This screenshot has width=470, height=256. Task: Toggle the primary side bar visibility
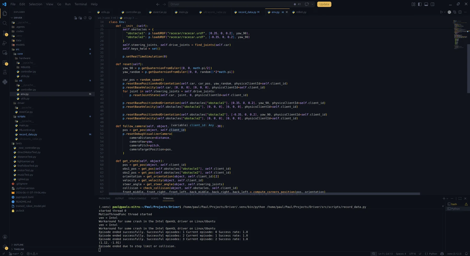pos(420,4)
